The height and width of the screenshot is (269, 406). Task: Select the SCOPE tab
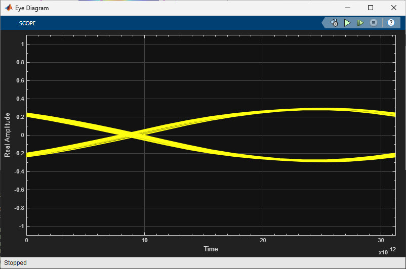[27, 23]
